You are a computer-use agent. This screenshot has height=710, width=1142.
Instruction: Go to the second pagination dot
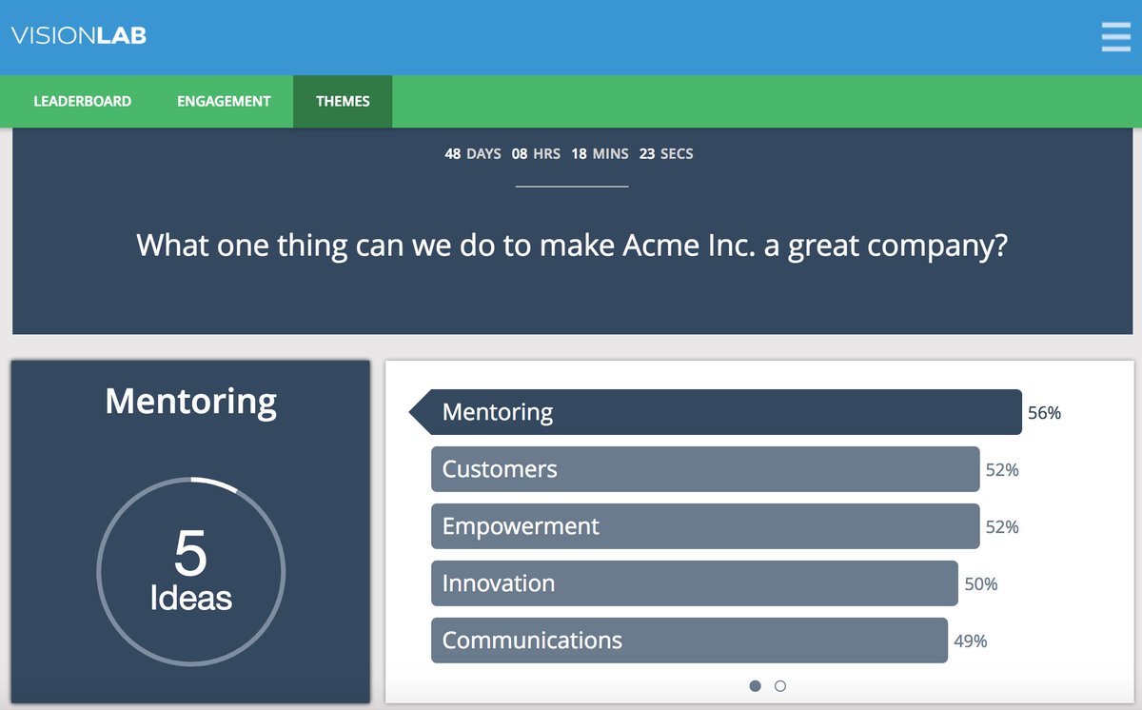click(x=780, y=685)
